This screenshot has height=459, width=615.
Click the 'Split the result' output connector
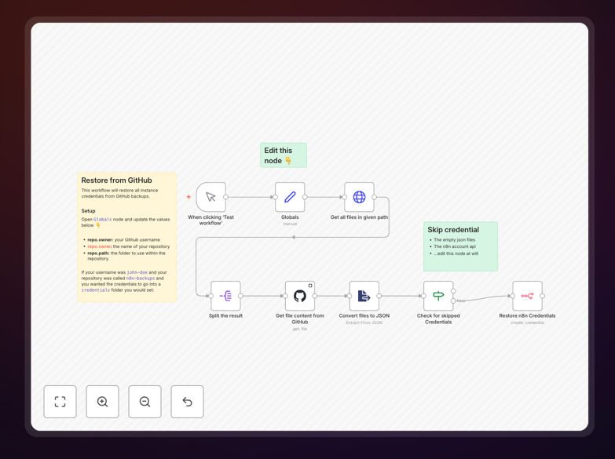[x=240, y=296]
